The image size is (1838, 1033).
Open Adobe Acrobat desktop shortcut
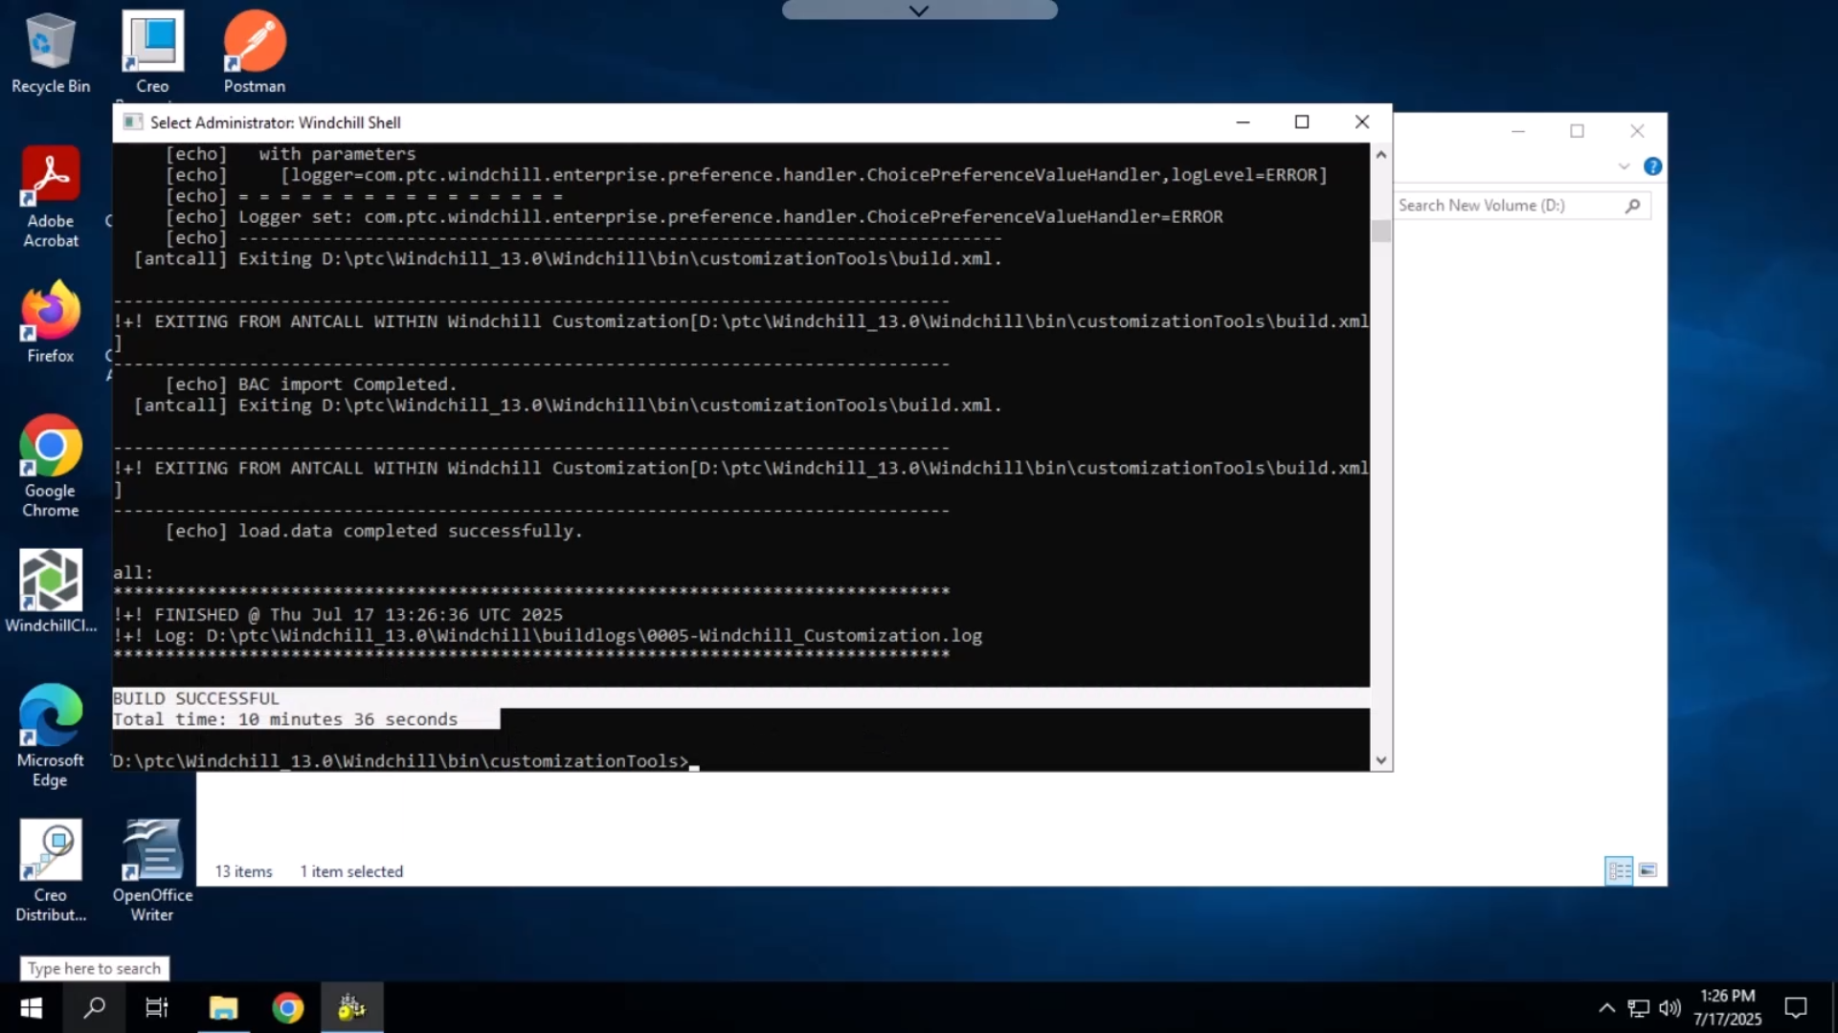point(51,198)
